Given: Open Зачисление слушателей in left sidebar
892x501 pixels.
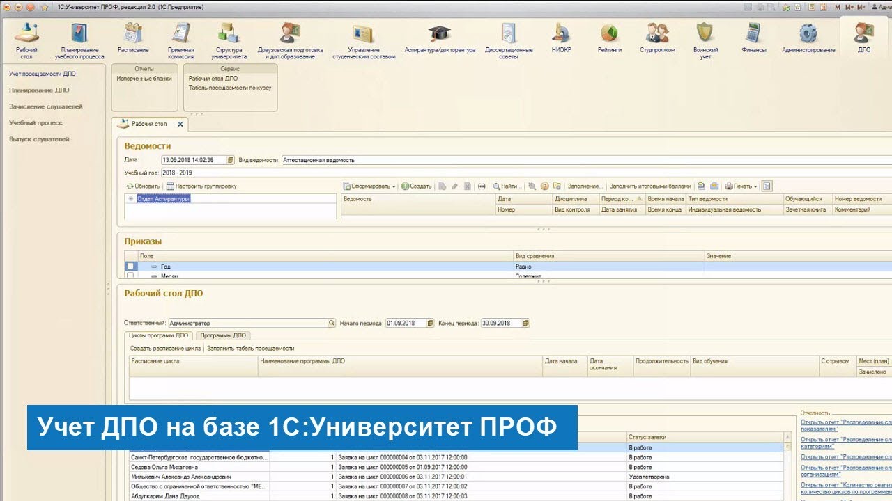Looking at the screenshot, I should coord(46,106).
